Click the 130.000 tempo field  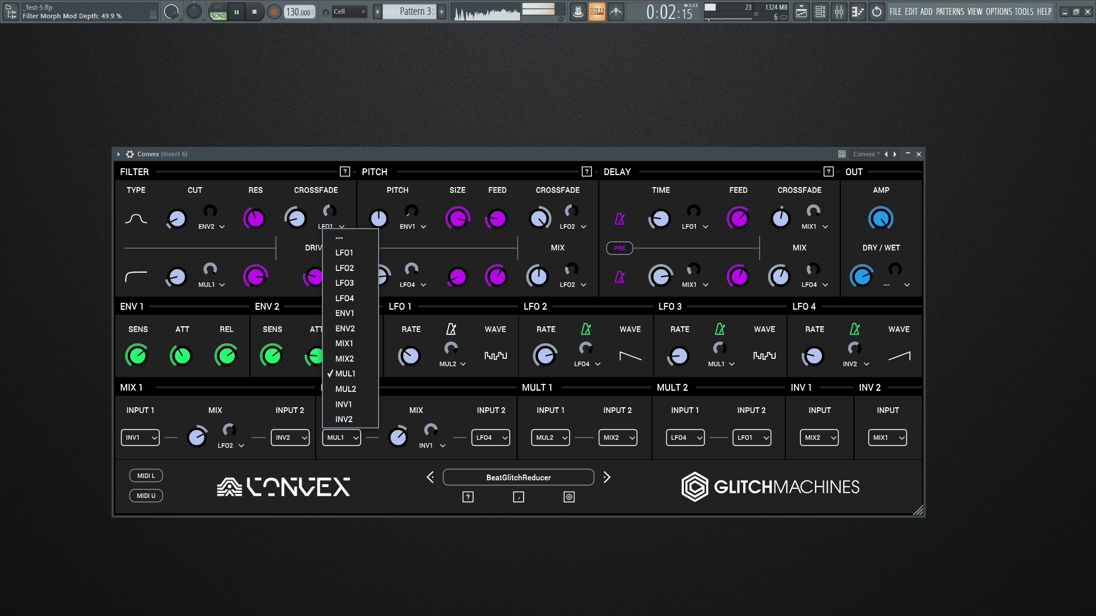pos(300,11)
